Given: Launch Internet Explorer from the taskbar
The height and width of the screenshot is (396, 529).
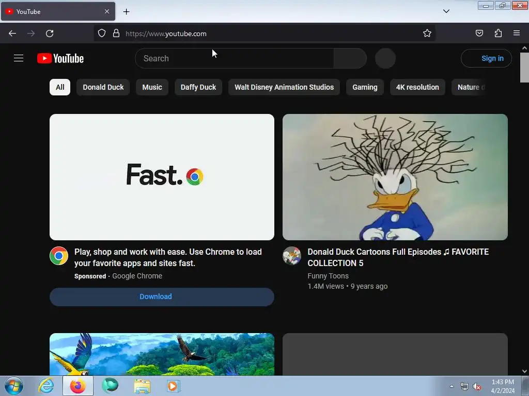Looking at the screenshot, I should [x=46, y=386].
